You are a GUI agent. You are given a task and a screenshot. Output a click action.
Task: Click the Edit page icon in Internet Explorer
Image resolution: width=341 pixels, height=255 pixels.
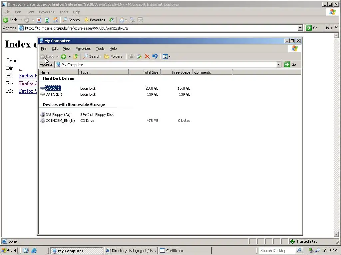point(140,20)
